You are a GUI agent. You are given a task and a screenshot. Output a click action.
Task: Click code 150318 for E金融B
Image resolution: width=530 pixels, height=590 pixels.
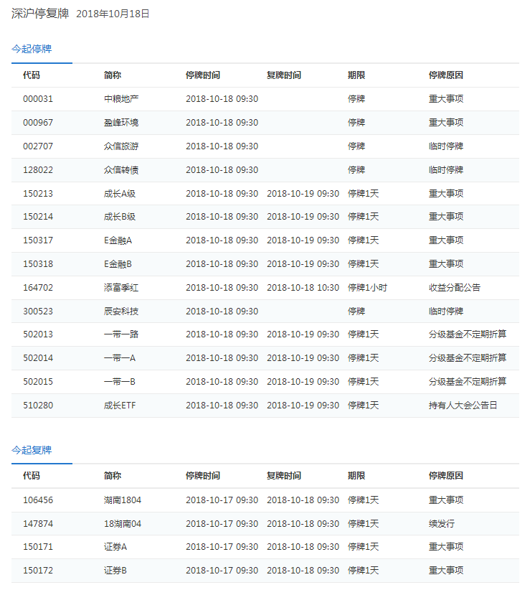tap(38, 264)
